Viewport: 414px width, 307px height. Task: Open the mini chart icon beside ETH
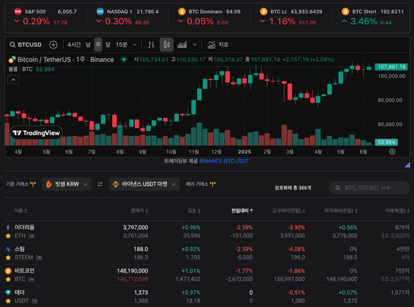pyautogui.click(x=31, y=236)
